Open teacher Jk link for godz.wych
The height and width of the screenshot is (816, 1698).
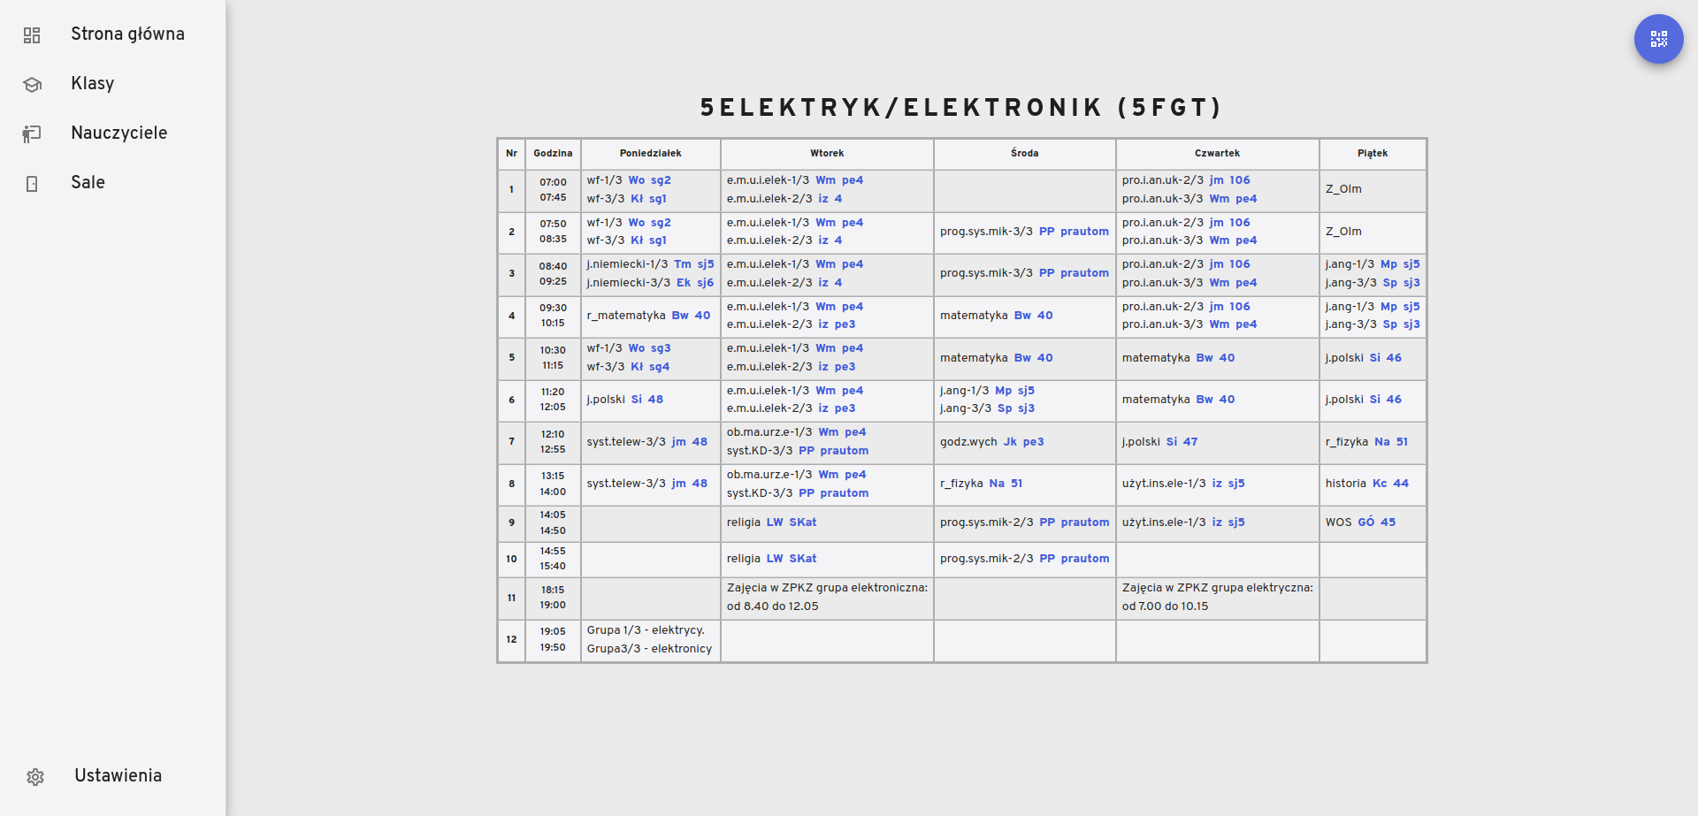pyautogui.click(x=1010, y=442)
